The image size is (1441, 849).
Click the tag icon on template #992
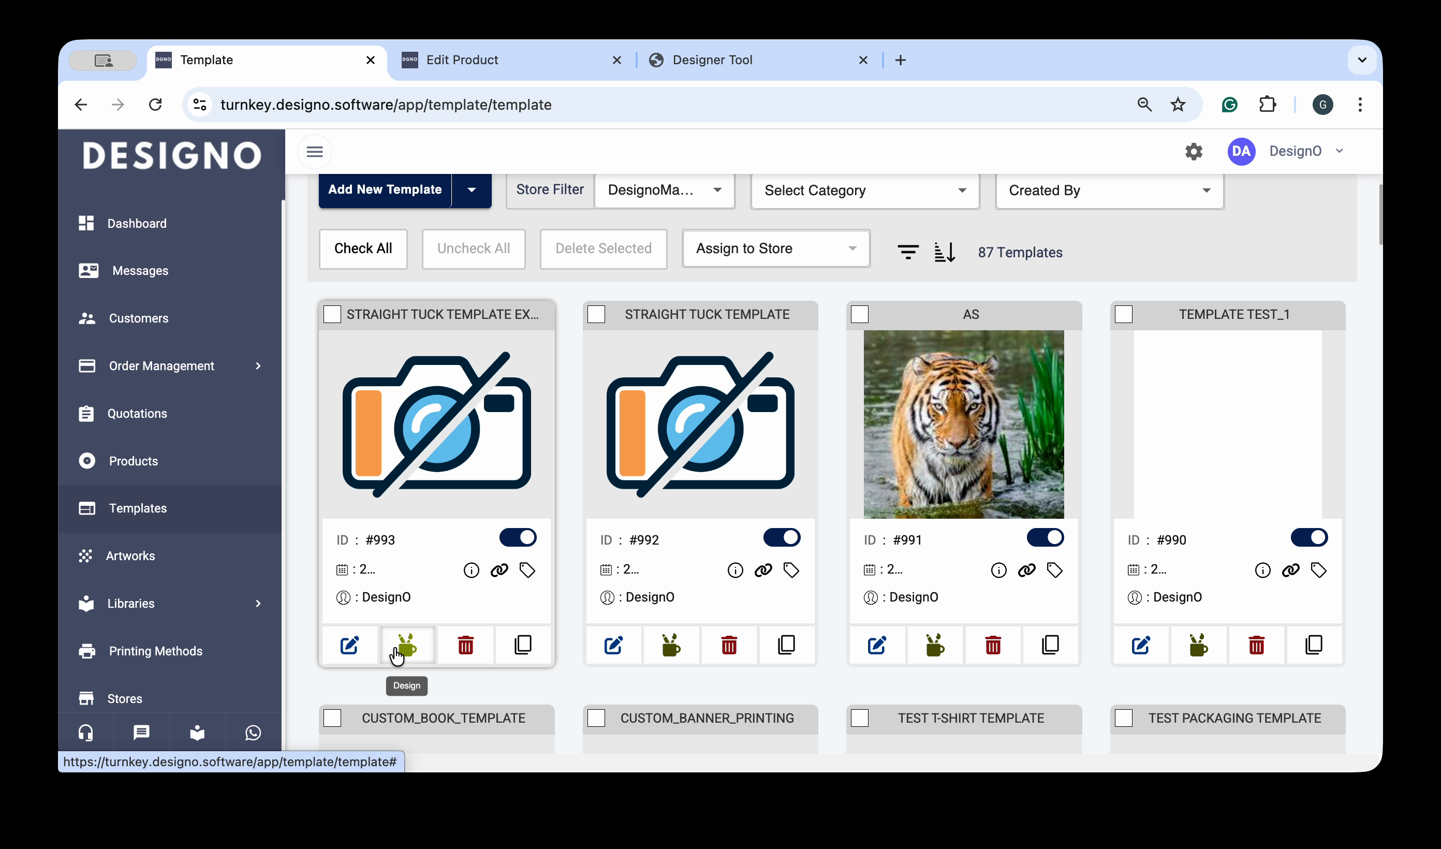(791, 570)
